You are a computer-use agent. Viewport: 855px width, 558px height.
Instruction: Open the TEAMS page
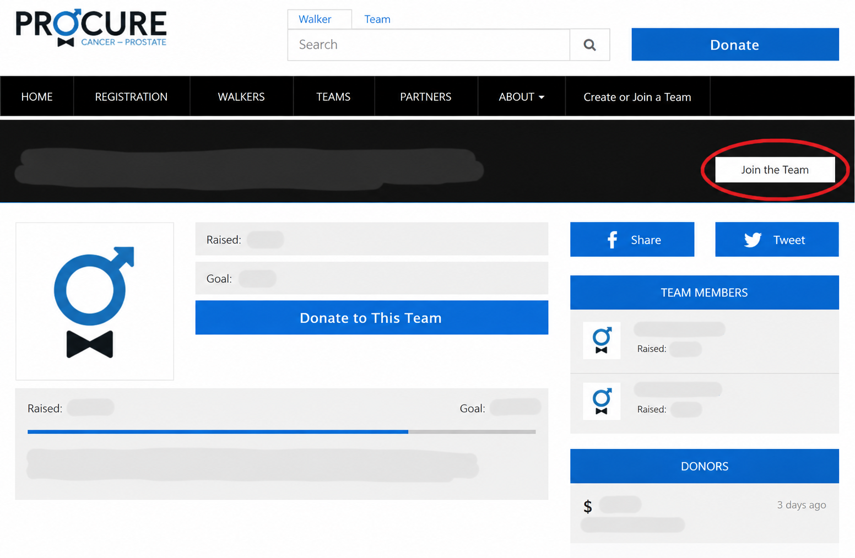333,97
